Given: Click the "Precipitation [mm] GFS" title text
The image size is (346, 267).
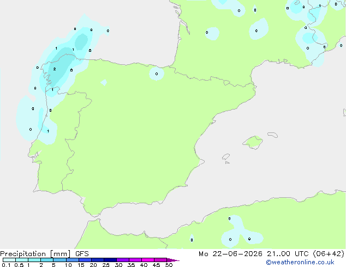Looking at the screenshot, I should point(44,254).
